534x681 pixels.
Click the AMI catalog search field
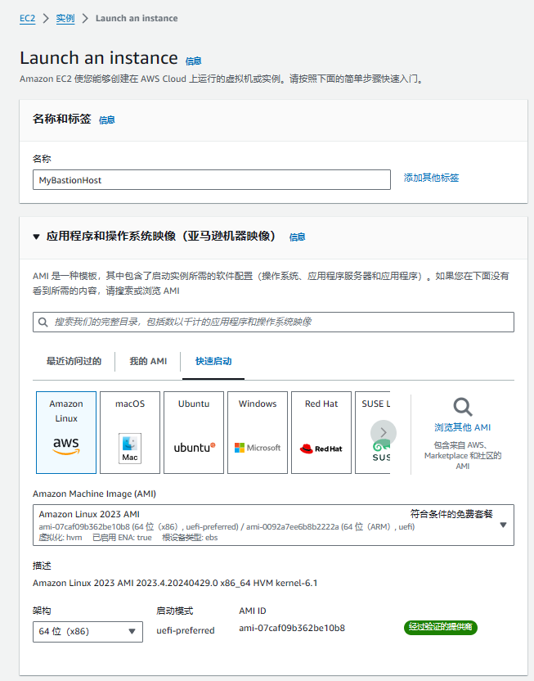coord(273,322)
